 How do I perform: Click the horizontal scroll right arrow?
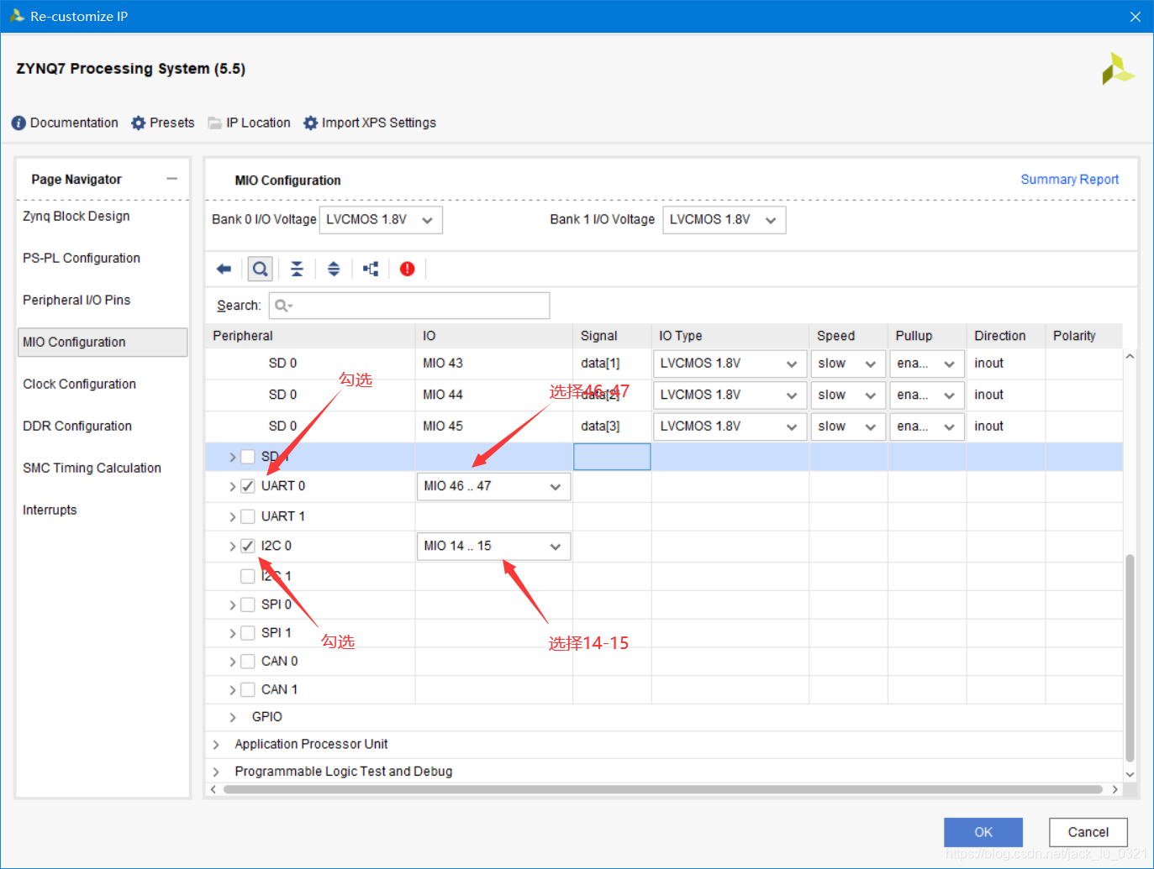1115,789
